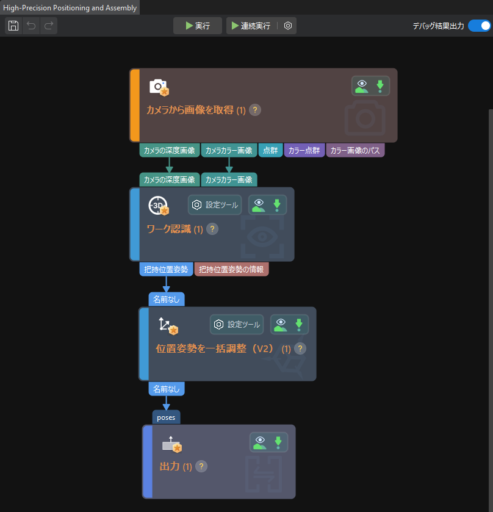
Task: Click the vertical scrollbar on right edge
Action: point(491,310)
